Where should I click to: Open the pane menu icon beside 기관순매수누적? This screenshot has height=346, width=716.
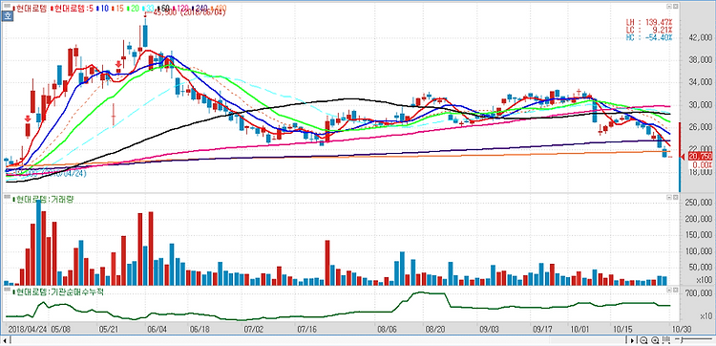[x=7, y=290]
